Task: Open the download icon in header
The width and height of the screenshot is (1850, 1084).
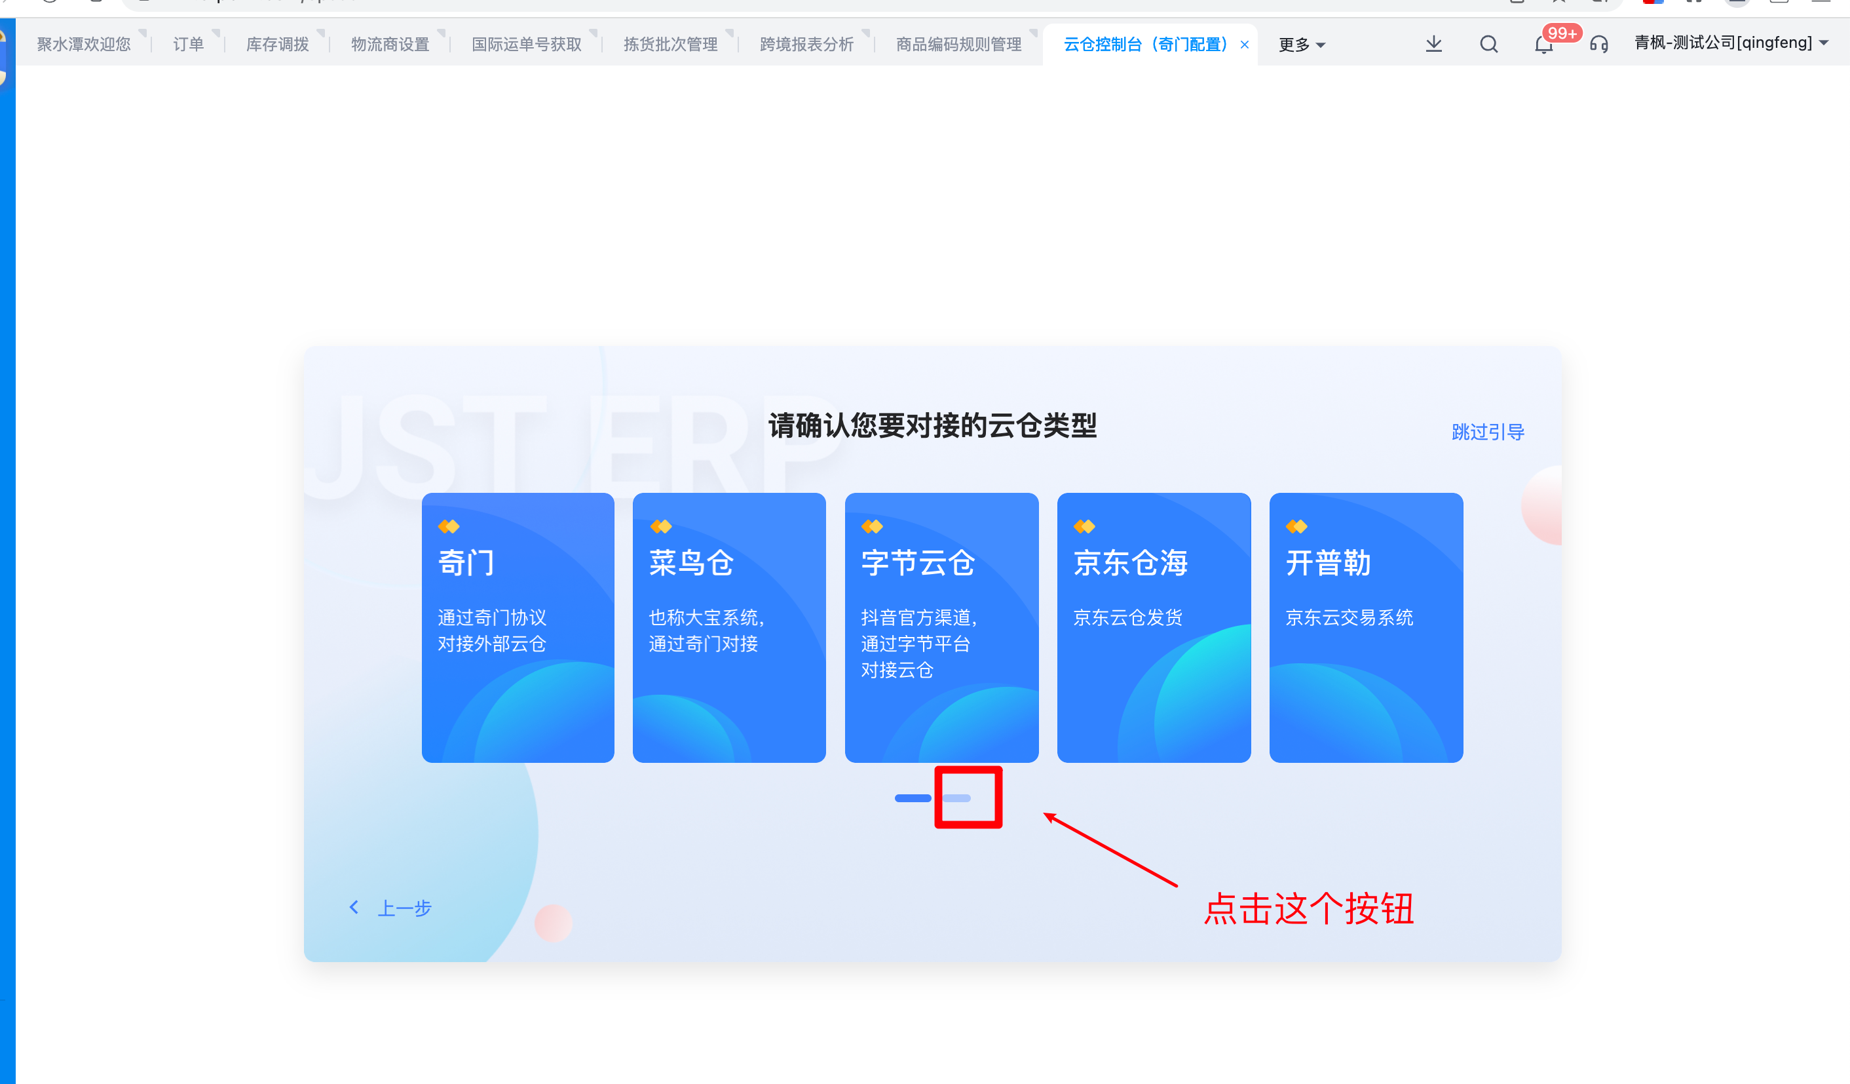Action: [1434, 44]
